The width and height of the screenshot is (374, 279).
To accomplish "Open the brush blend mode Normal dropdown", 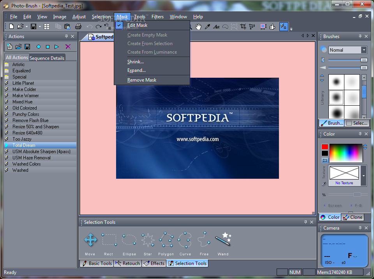I will pyautogui.click(x=364, y=50).
